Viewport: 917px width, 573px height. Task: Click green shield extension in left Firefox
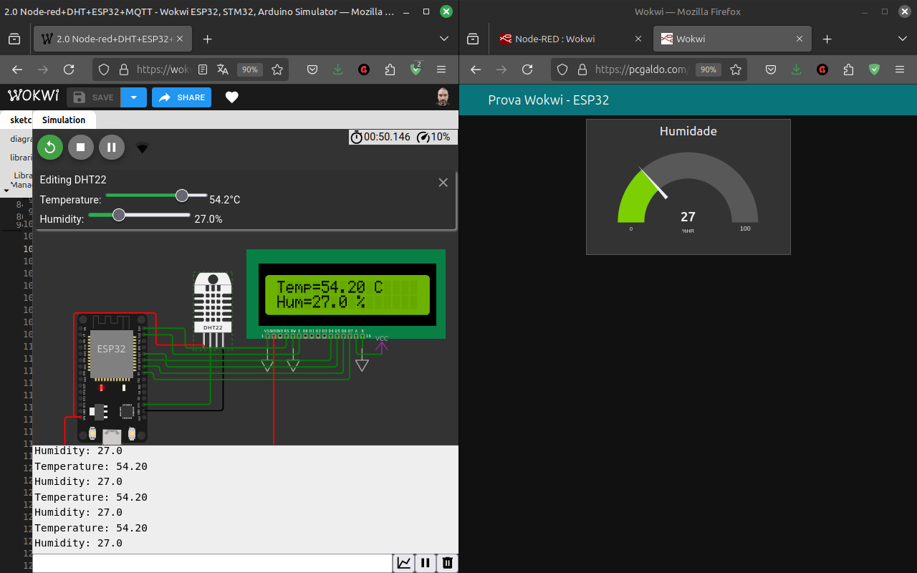point(416,69)
